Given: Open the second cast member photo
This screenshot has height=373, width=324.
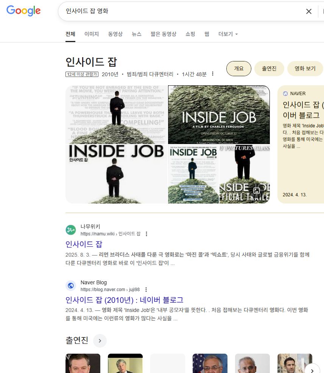Looking at the screenshot, I should tap(125, 363).
